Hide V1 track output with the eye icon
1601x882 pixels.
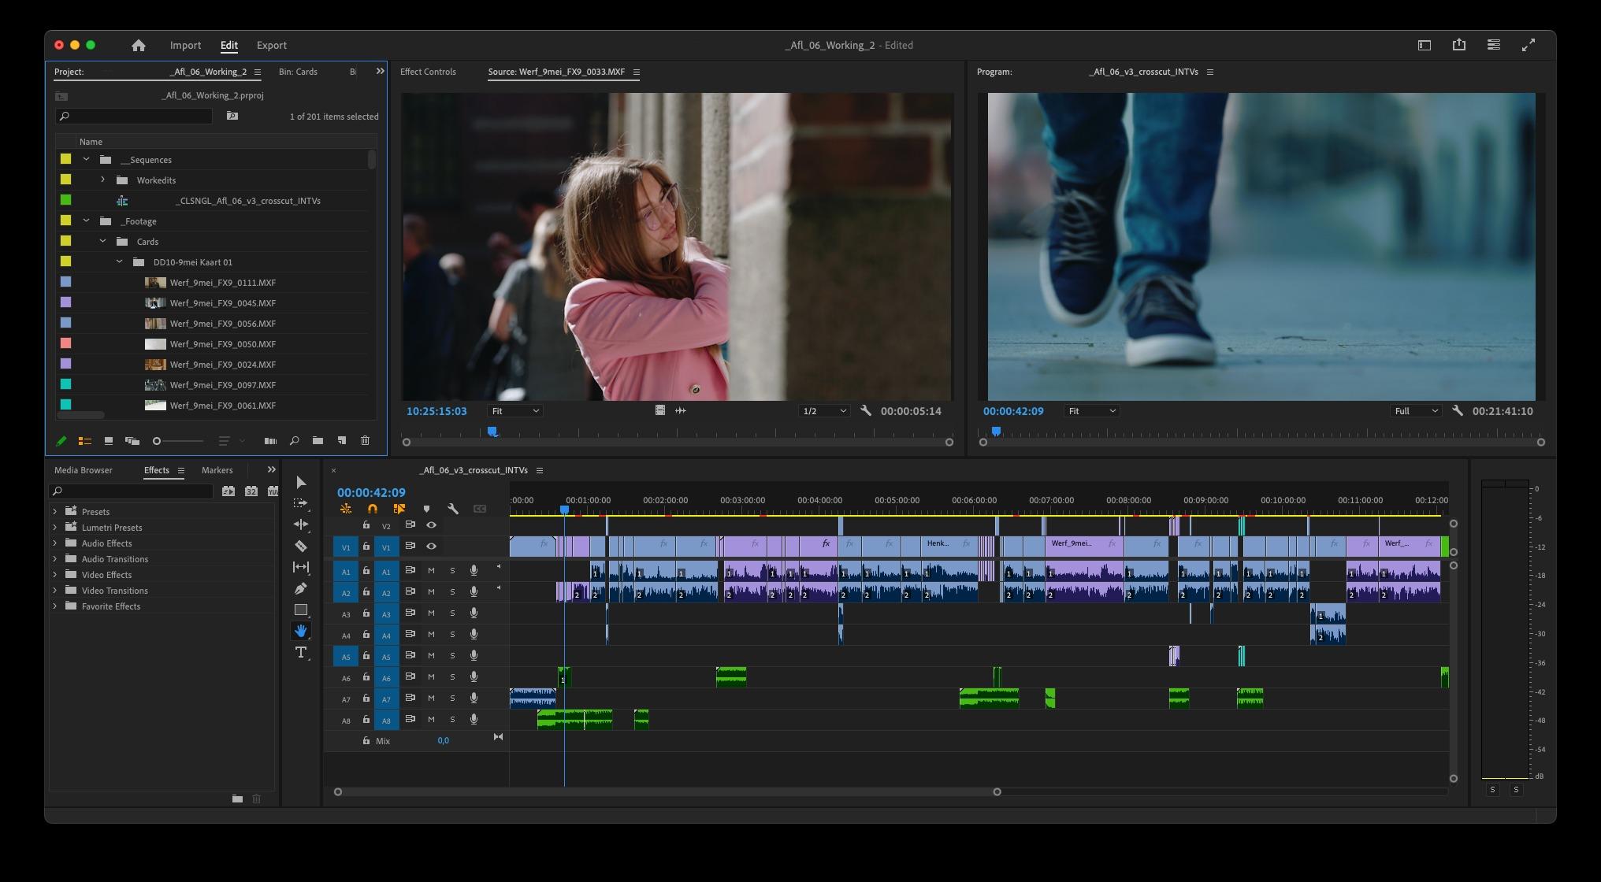click(432, 546)
